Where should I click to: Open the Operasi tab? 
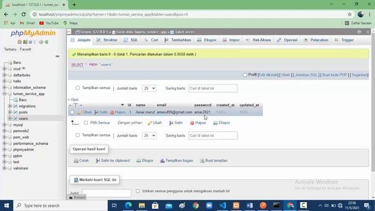tap(287, 40)
